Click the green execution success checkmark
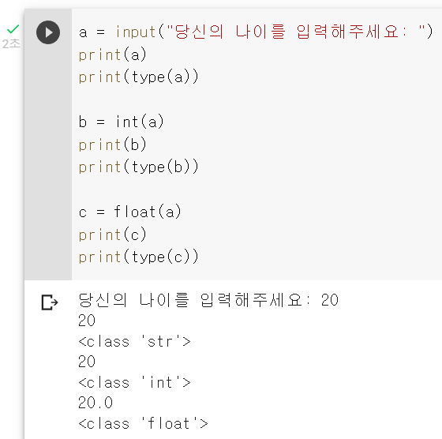 [13, 28]
